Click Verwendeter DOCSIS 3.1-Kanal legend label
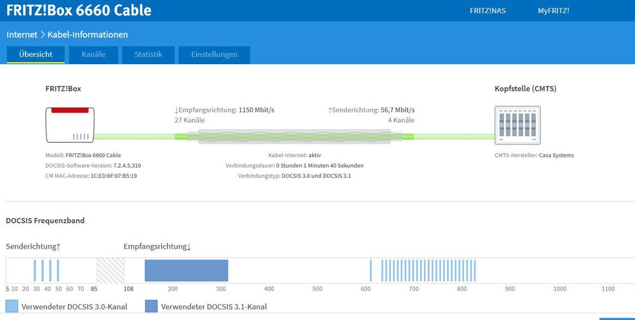 [x=214, y=307]
